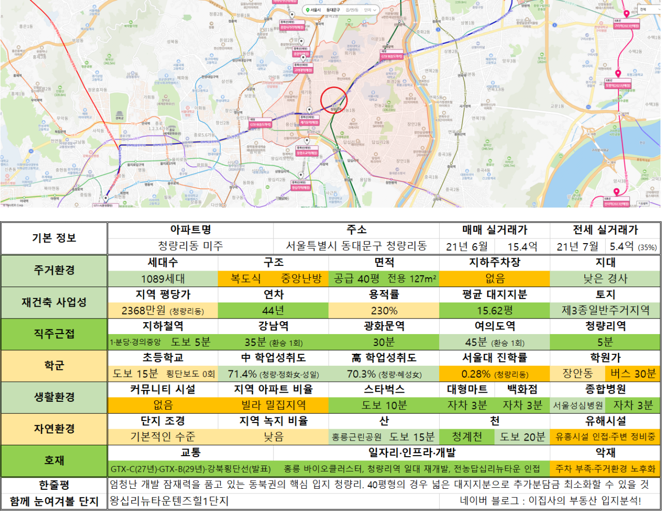Open the 전체 dropdown at top right
This screenshot has height=511, width=662.
[649, 9]
